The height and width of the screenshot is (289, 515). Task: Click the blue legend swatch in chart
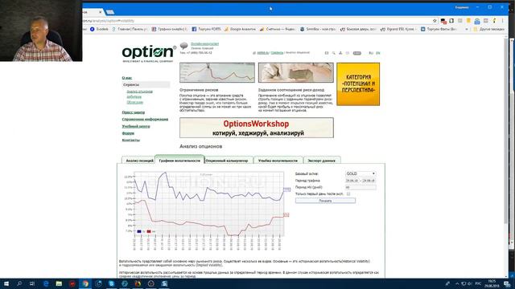tap(139, 231)
